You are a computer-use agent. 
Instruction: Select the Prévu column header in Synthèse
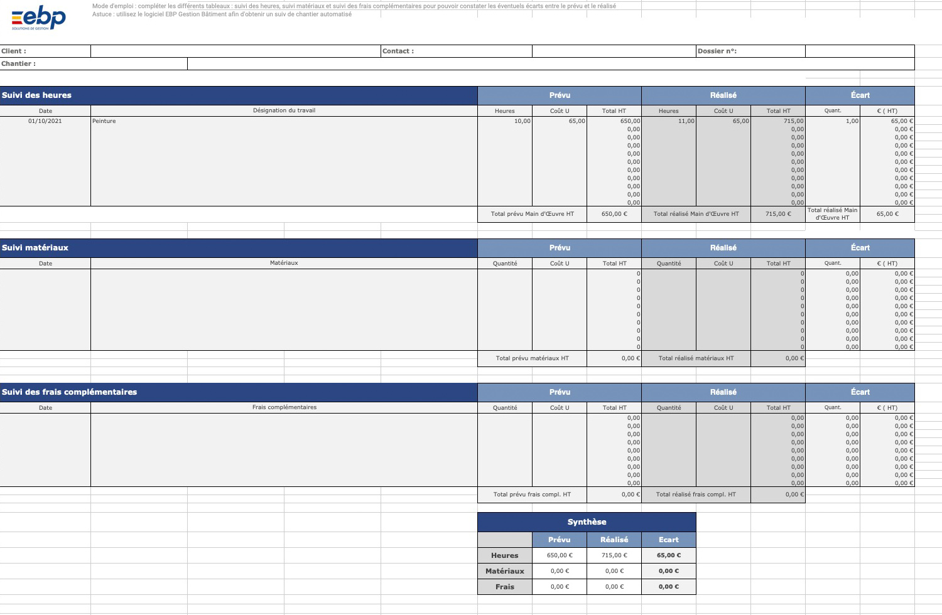(x=560, y=540)
